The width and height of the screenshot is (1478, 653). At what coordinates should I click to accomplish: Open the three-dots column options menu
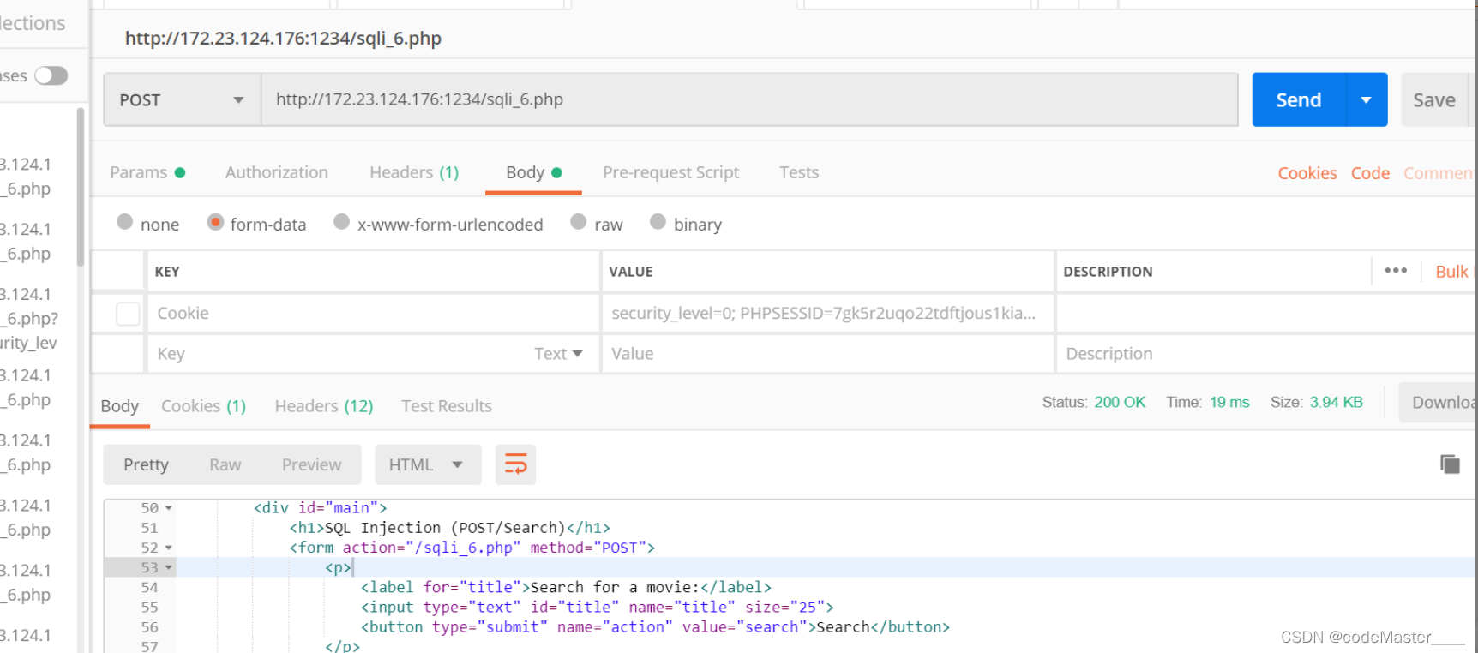[1396, 271]
